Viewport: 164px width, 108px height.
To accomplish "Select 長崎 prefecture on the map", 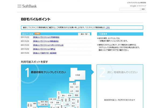I will tap(28, 105).
